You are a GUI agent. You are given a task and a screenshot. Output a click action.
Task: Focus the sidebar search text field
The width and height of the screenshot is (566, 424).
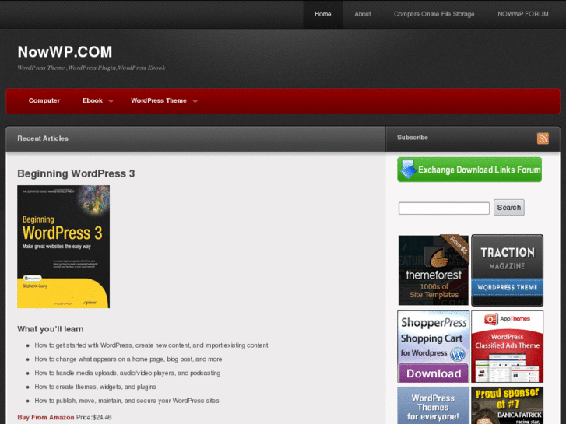pos(444,208)
